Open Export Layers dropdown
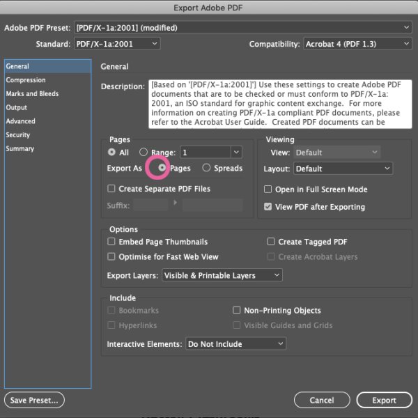Image resolution: width=418 pixels, height=418 pixels. coord(222,275)
